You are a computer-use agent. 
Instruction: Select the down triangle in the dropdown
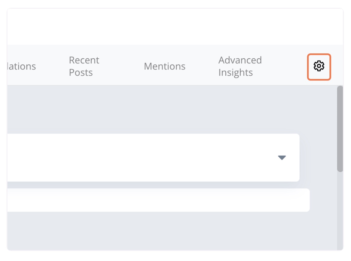click(282, 158)
